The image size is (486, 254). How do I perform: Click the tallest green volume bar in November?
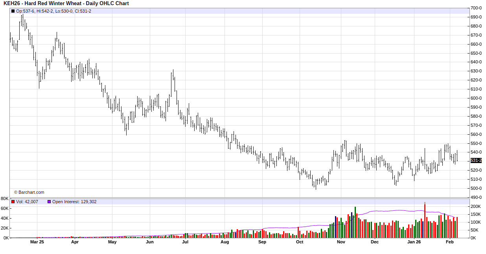tap(355, 222)
